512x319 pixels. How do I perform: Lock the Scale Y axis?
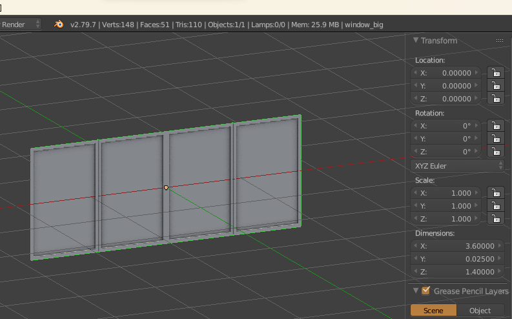pos(495,206)
